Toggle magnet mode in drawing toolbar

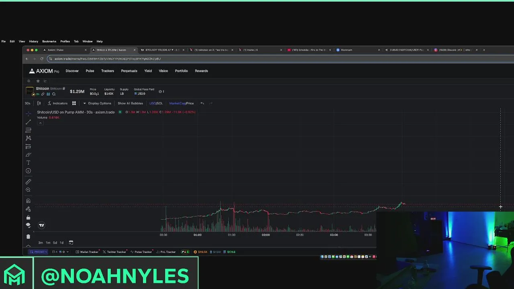(x=28, y=201)
